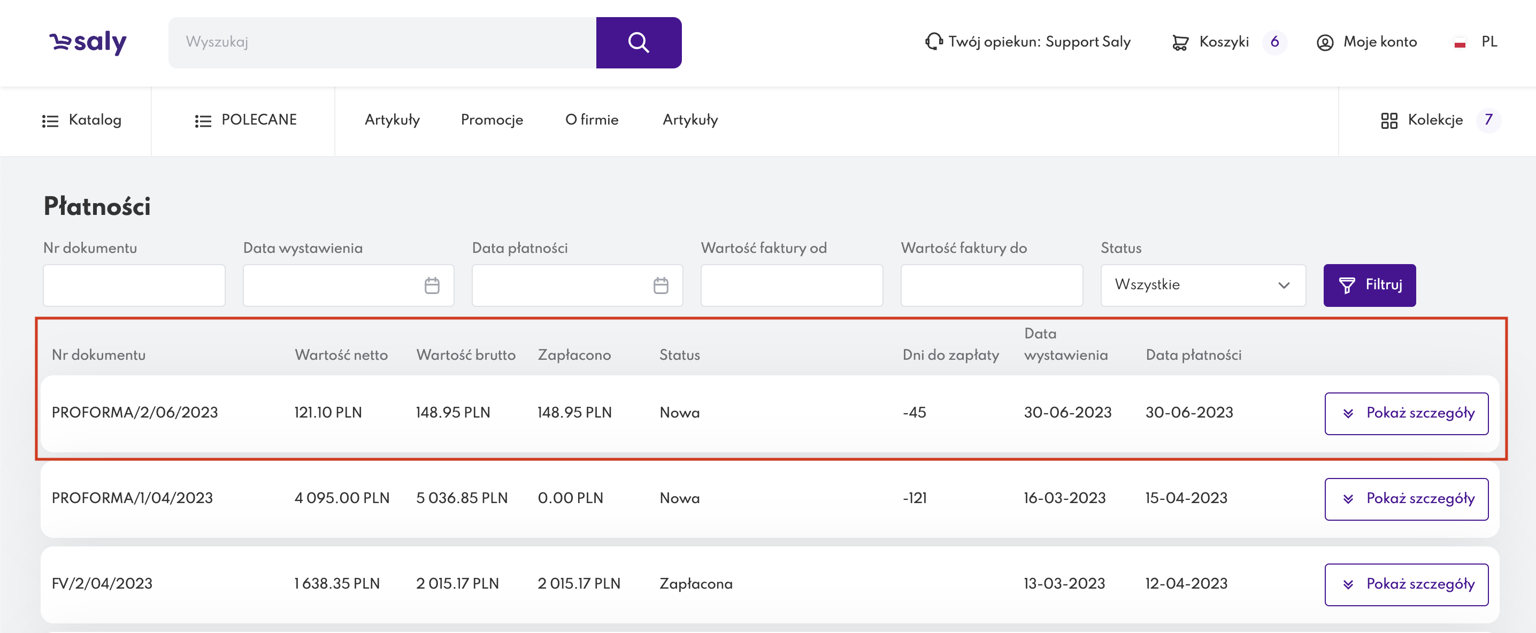Open Kolekcje grid icon

tap(1389, 120)
